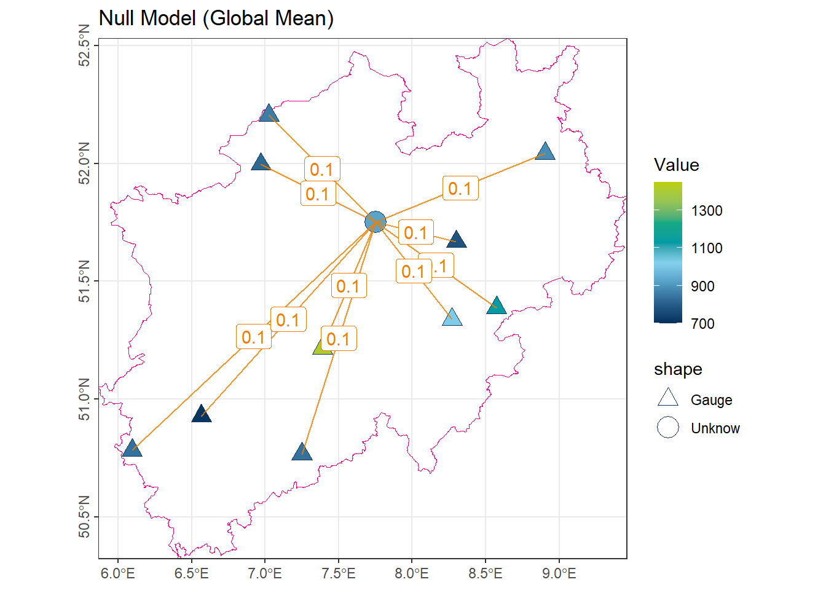Click the northernmost gauge triangle near 7.0°E

269,114
